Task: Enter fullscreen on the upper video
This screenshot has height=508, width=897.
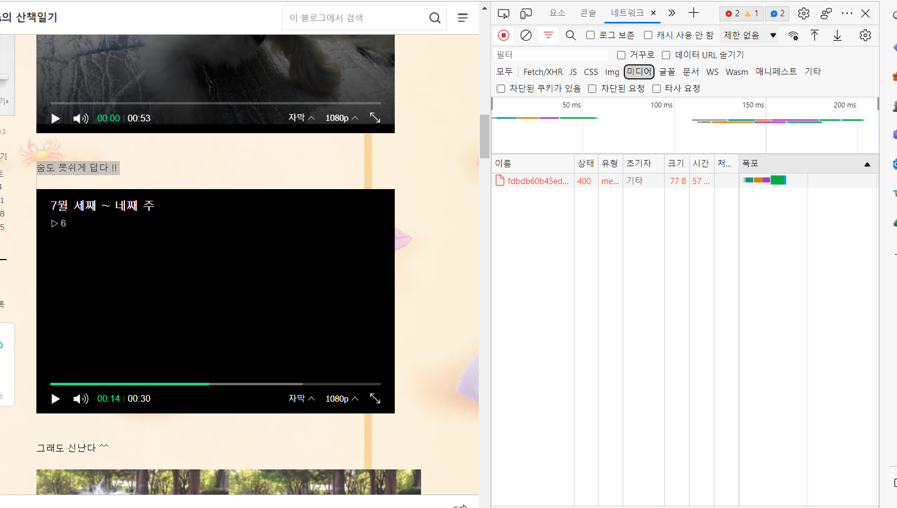Action: tap(375, 117)
